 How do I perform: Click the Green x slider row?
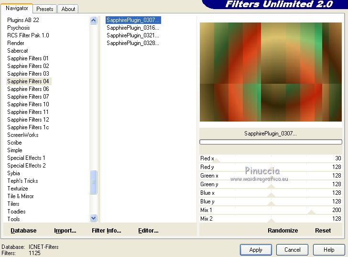tap(271, 176)
